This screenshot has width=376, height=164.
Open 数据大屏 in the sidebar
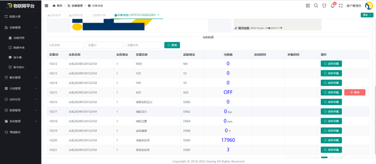20,17
